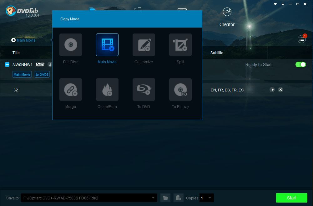The width and height of the screenshot is (313, 206).
Task: Choose the Main Movie copy mode icon
Action: [107, 45]
